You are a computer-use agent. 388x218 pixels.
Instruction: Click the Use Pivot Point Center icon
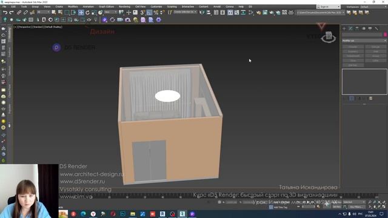[x=121, y=12]
